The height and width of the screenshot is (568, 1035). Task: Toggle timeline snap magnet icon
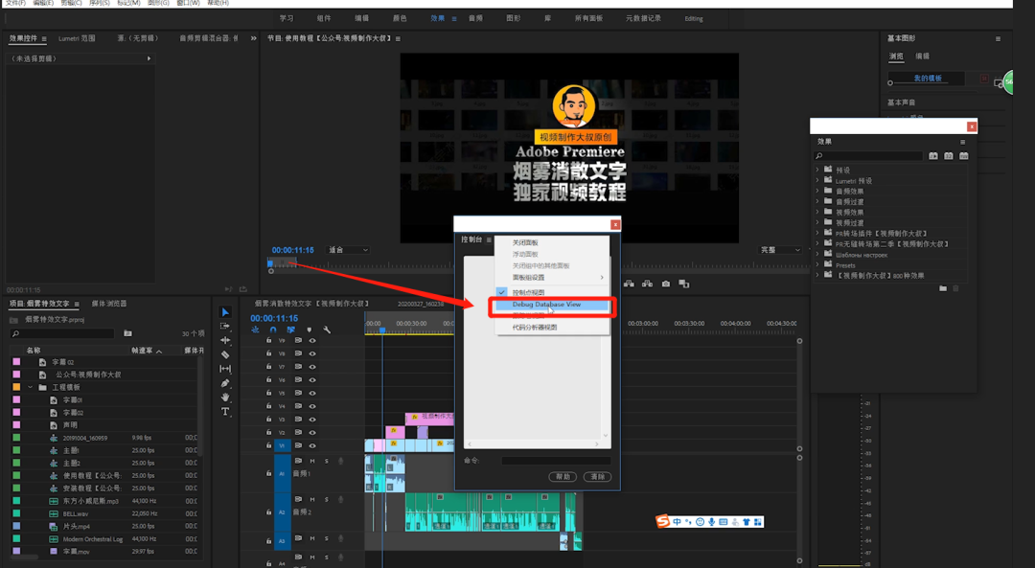(272, 329)
